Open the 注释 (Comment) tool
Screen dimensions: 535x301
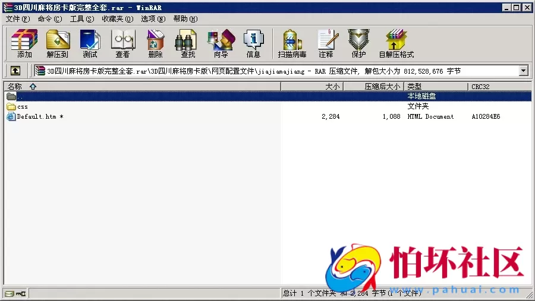point(327,43)
